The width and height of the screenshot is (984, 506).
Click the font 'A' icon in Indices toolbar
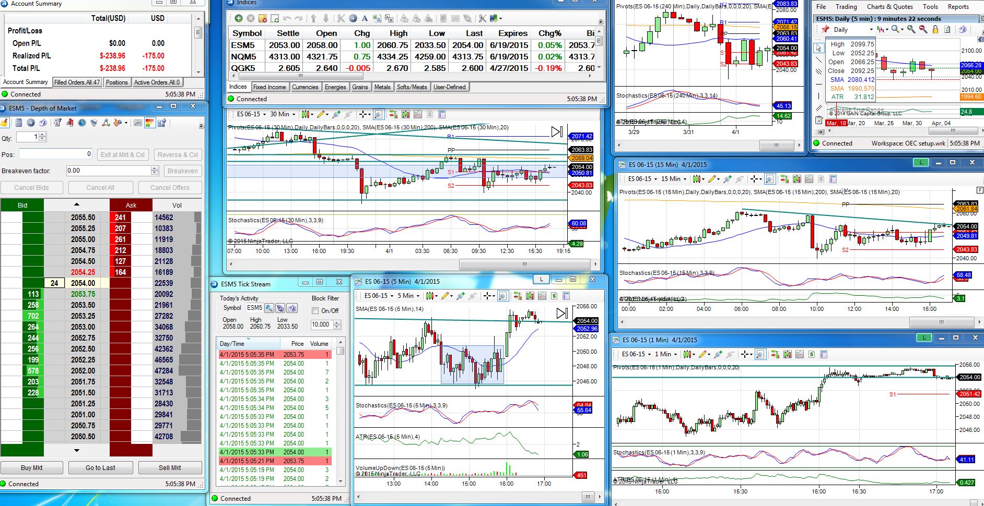pos(365,18)
